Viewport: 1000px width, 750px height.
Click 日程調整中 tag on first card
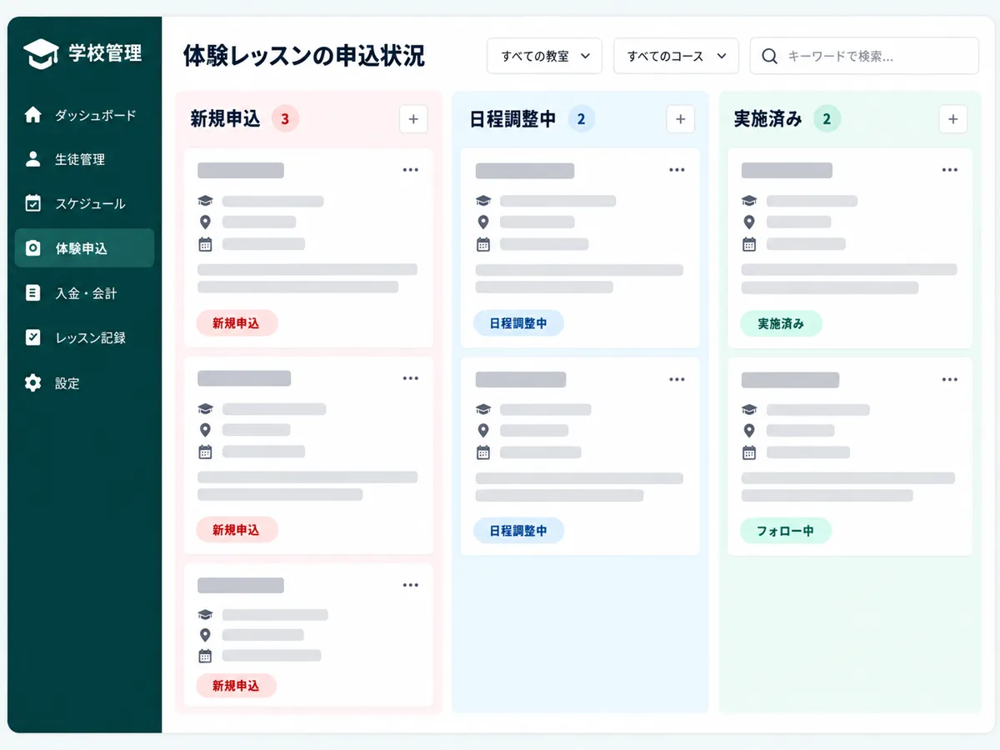[518, 323]
